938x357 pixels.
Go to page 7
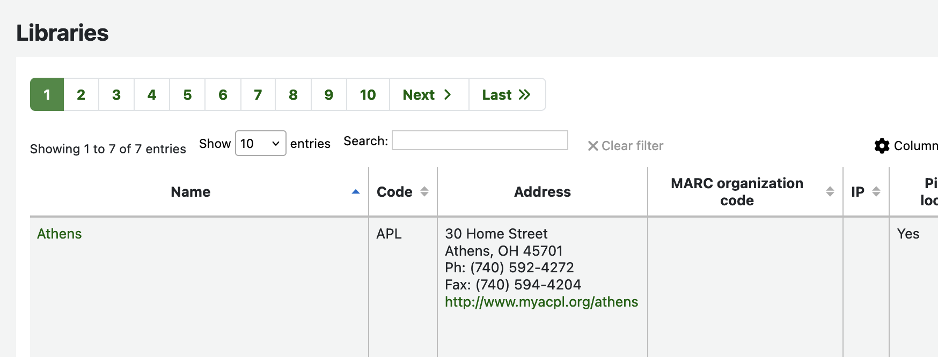(258, 95)
